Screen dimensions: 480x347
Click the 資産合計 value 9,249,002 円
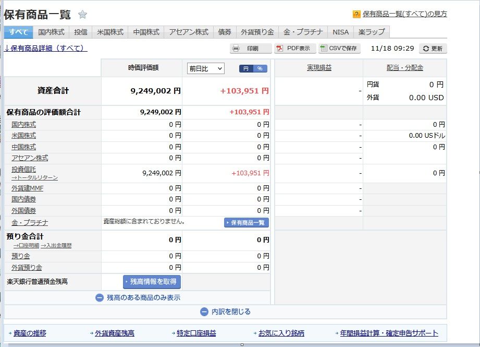(155, 91)
